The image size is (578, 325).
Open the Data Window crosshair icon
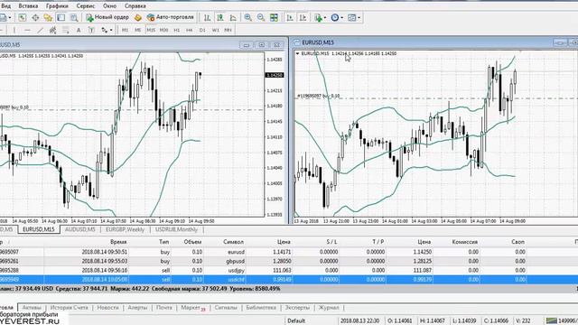point(35,17)
